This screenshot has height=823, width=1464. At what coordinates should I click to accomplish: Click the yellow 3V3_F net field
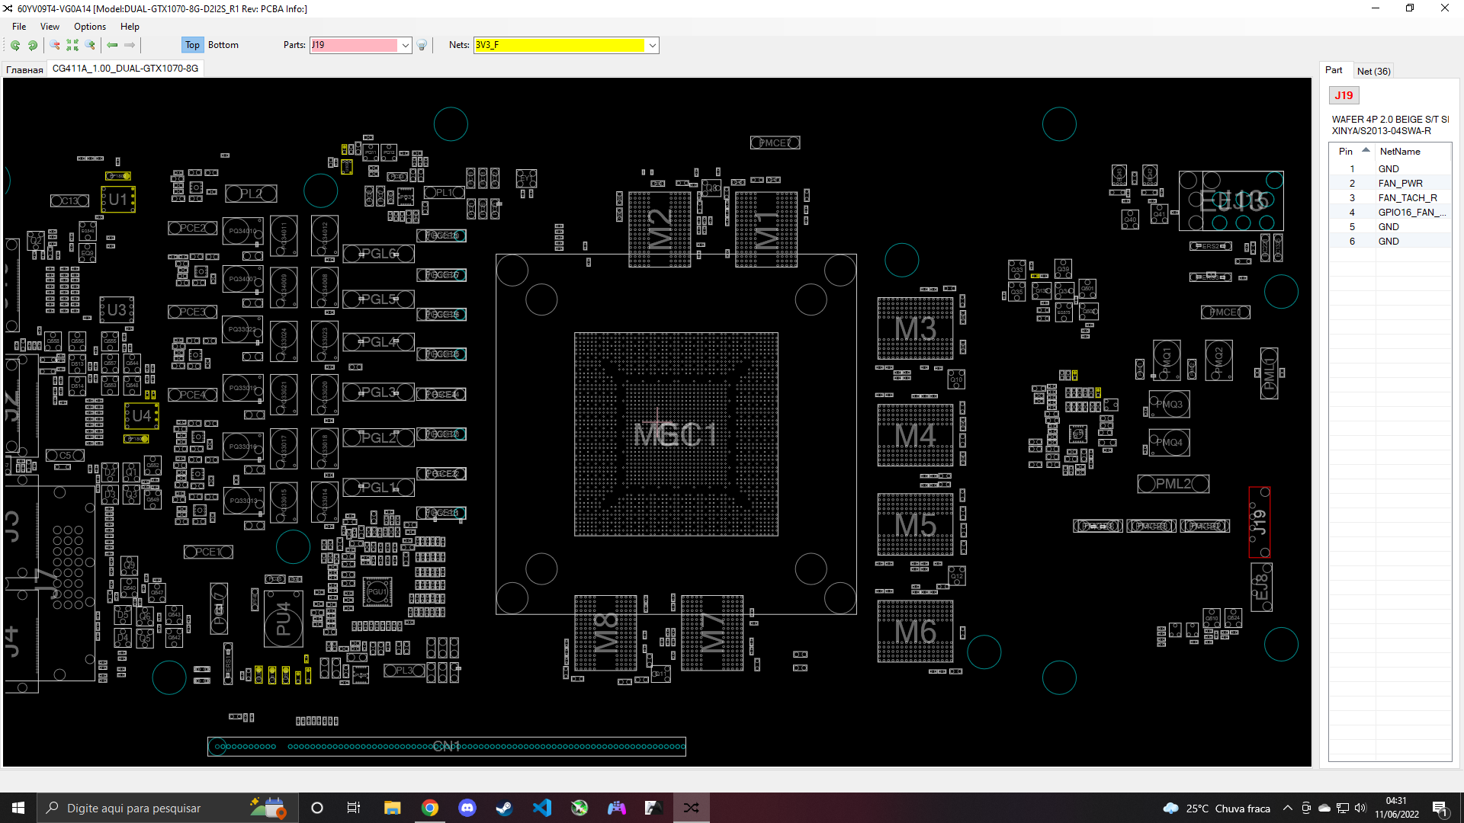(x=559, y=45)
